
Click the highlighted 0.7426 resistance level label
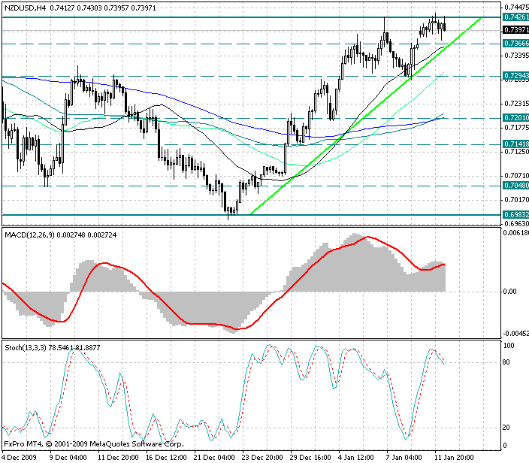(x=515, y=17)
